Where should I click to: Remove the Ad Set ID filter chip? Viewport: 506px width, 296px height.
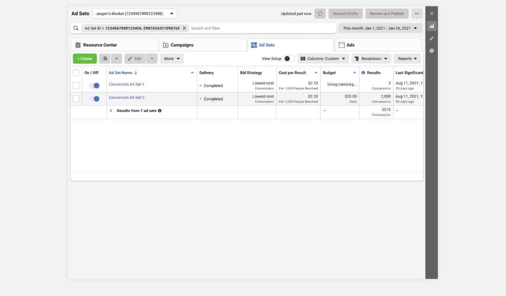[x=184, y=28]
